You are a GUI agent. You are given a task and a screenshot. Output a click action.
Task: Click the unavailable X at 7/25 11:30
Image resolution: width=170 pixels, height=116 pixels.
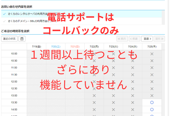tap(152, 75)
